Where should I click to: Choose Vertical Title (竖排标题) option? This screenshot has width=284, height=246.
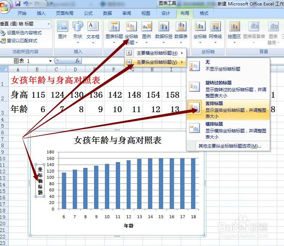point(228,110)
